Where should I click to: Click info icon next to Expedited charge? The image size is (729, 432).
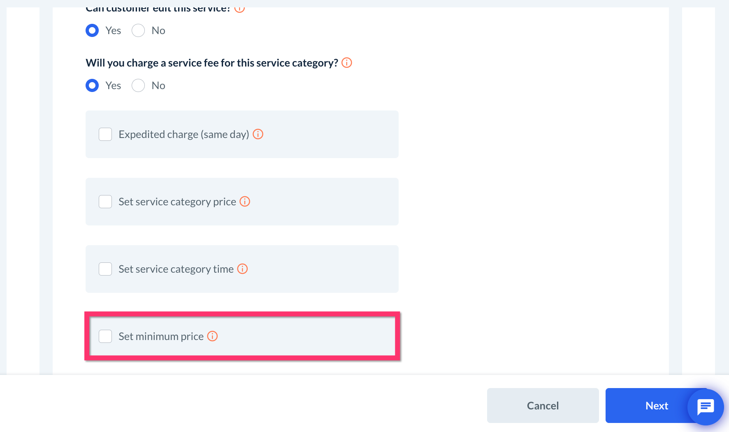[258, 134]
